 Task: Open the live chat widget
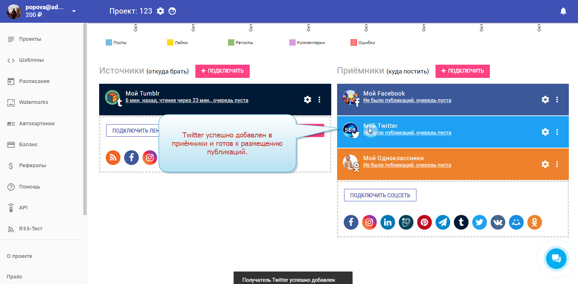[556, 259]
